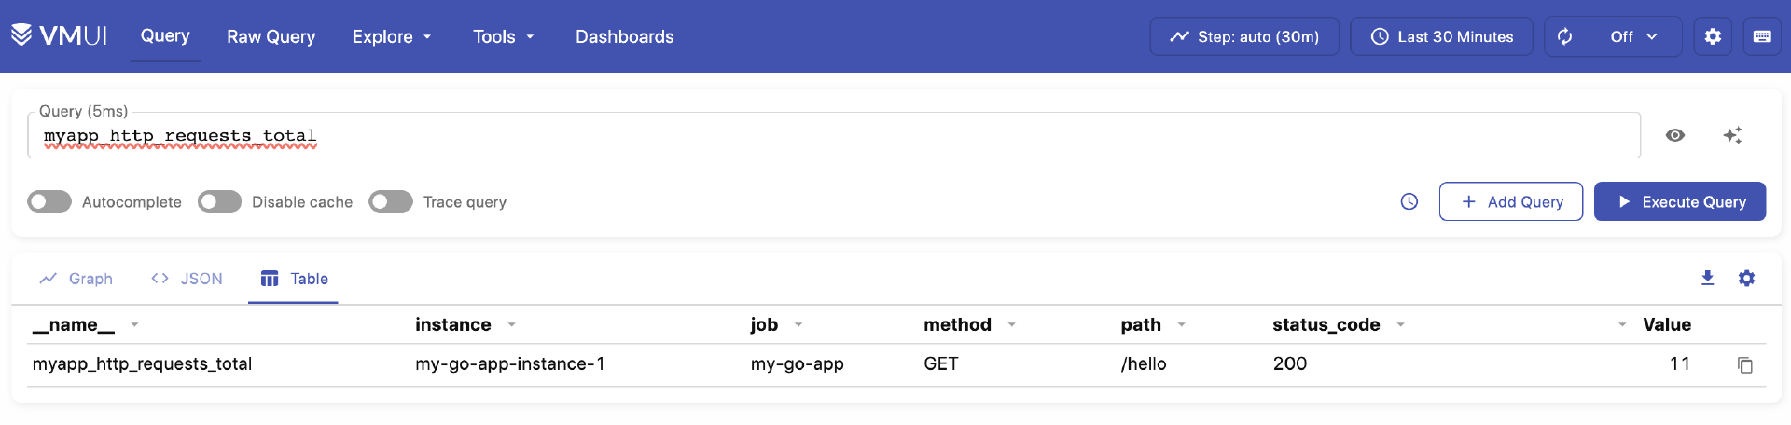Click inside the query input field
Screen dimensions: 1791x425
click(x=840, y=136)
